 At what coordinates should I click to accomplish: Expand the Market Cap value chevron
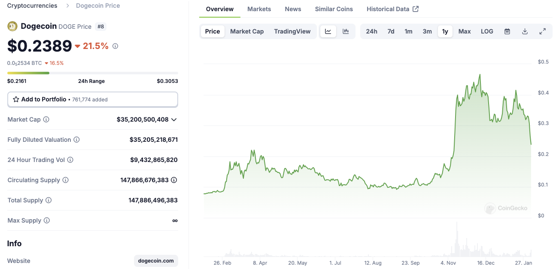click(174, 119)
